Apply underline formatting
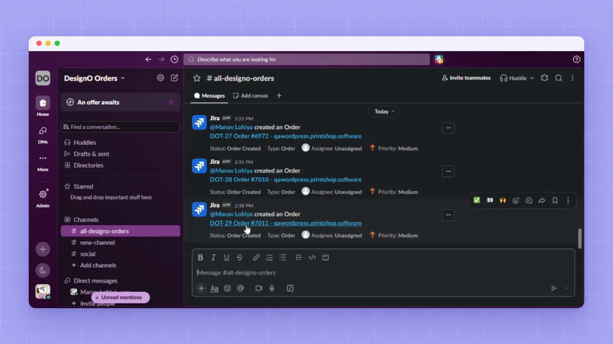This screenshot has height=344, width=613. (x=227, y=257)
